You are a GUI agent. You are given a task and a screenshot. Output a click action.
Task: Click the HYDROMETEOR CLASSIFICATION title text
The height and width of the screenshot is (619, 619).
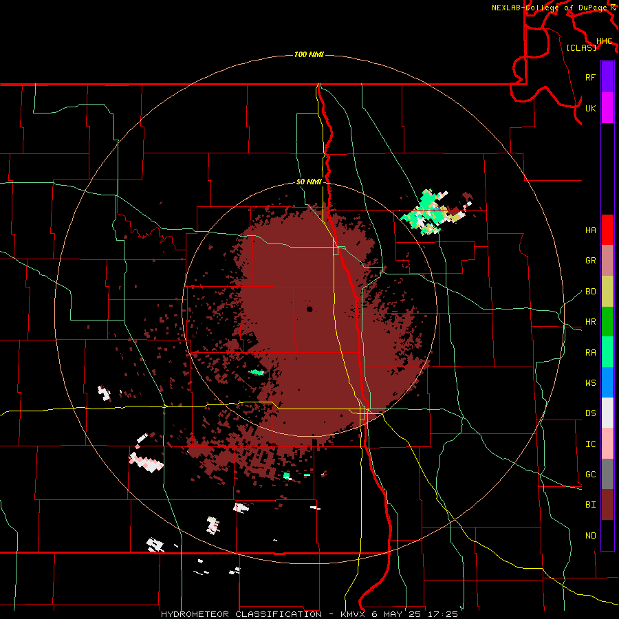[241, 614]
